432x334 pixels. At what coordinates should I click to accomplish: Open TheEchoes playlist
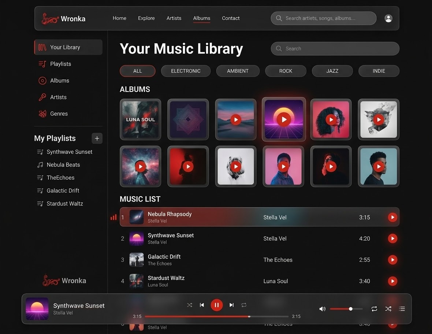(56, 178)
